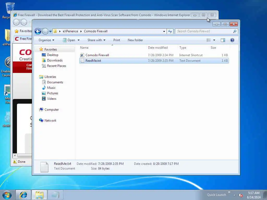The height and width of the screenshot is (200, 267).
Task: Click the Favorites star icon in Explorer
Action: coord(41,49)
